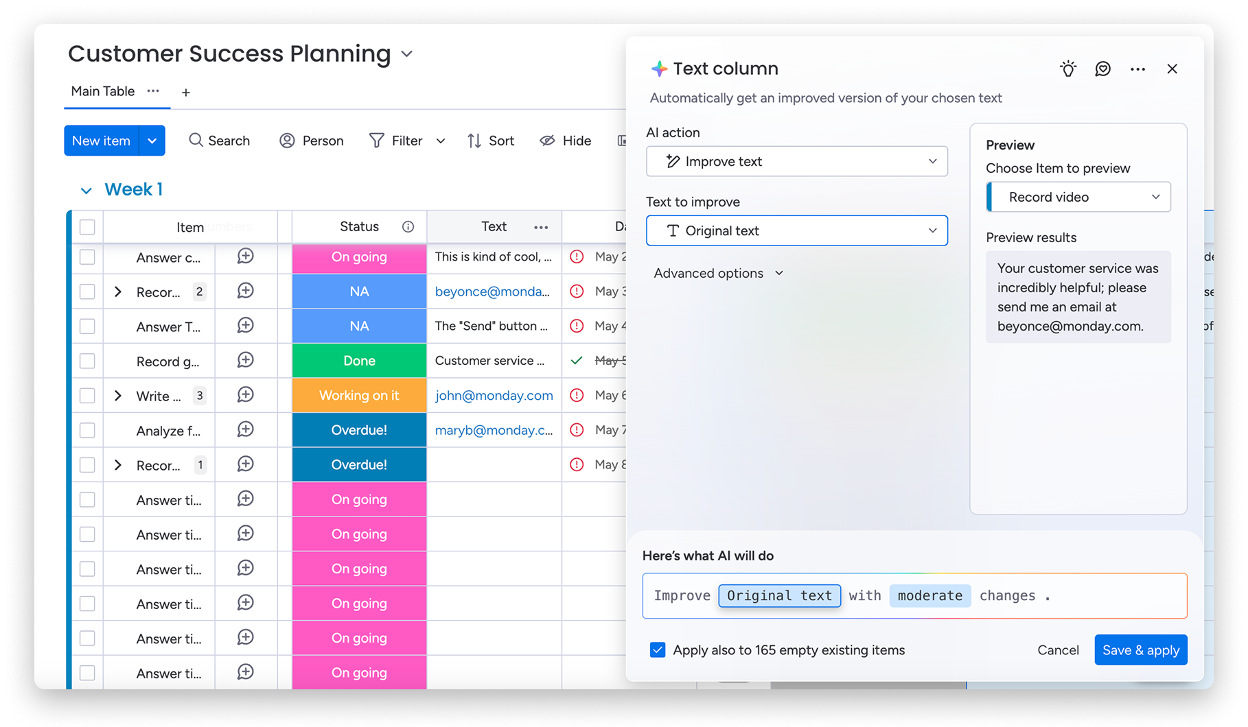Open the three-dot options menu of Text column panel

click(1137, 69)
